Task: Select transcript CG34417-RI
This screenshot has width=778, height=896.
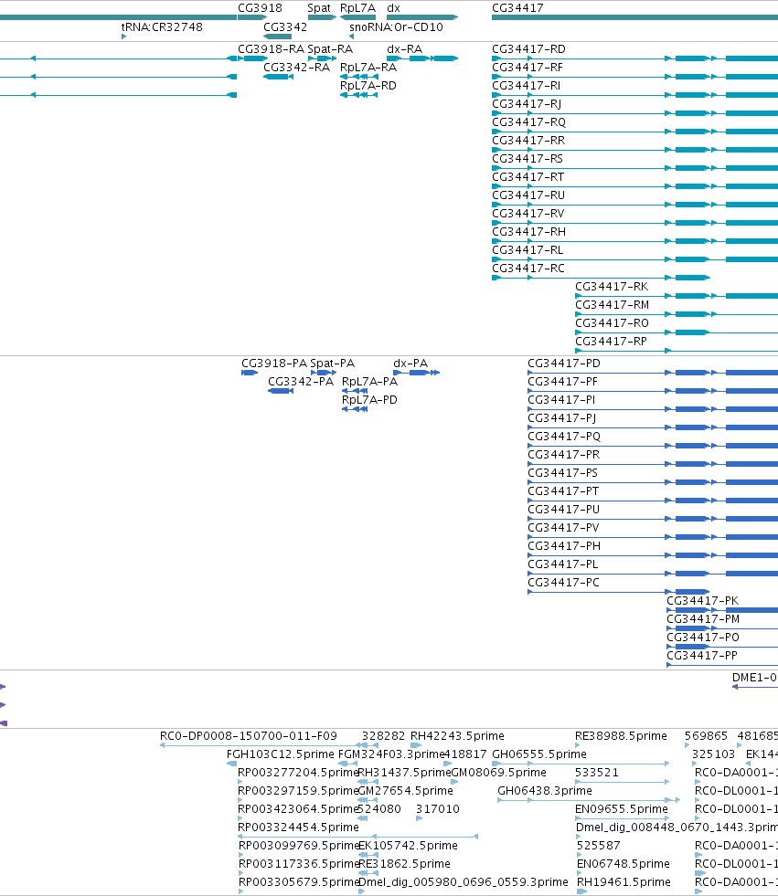Action: click(x=527, y=86)
